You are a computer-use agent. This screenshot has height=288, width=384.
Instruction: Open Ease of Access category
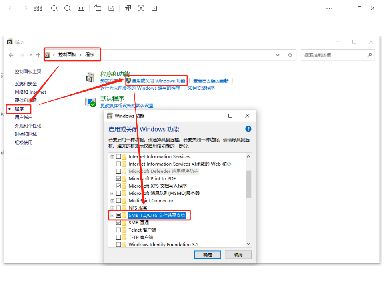click(24, 142)
